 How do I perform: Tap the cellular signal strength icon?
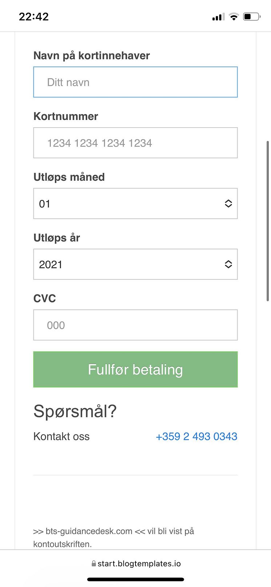click(x=218, y=17)
